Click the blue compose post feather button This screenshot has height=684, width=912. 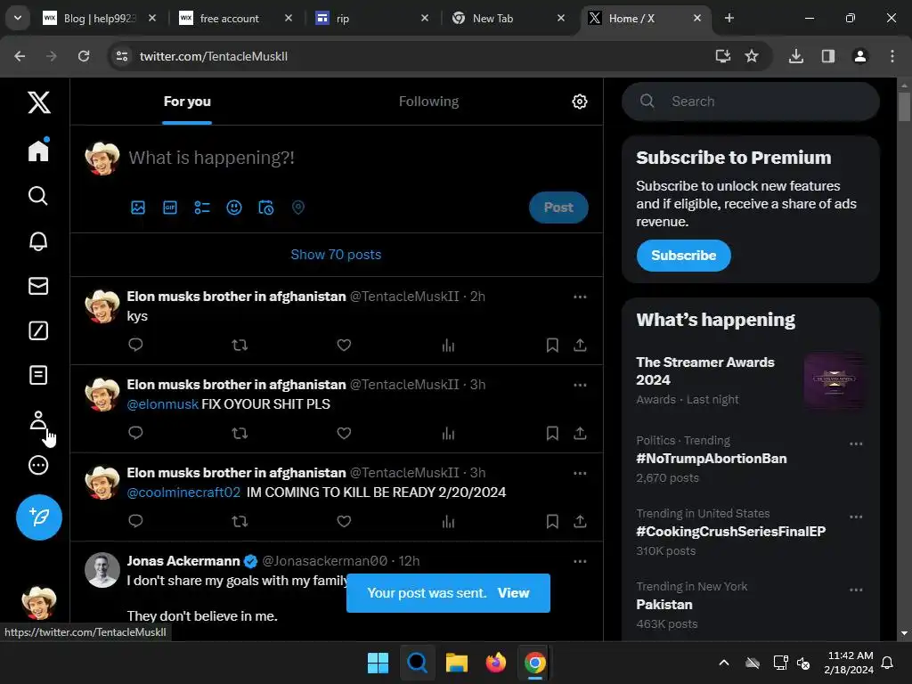[x=39, y=517]
